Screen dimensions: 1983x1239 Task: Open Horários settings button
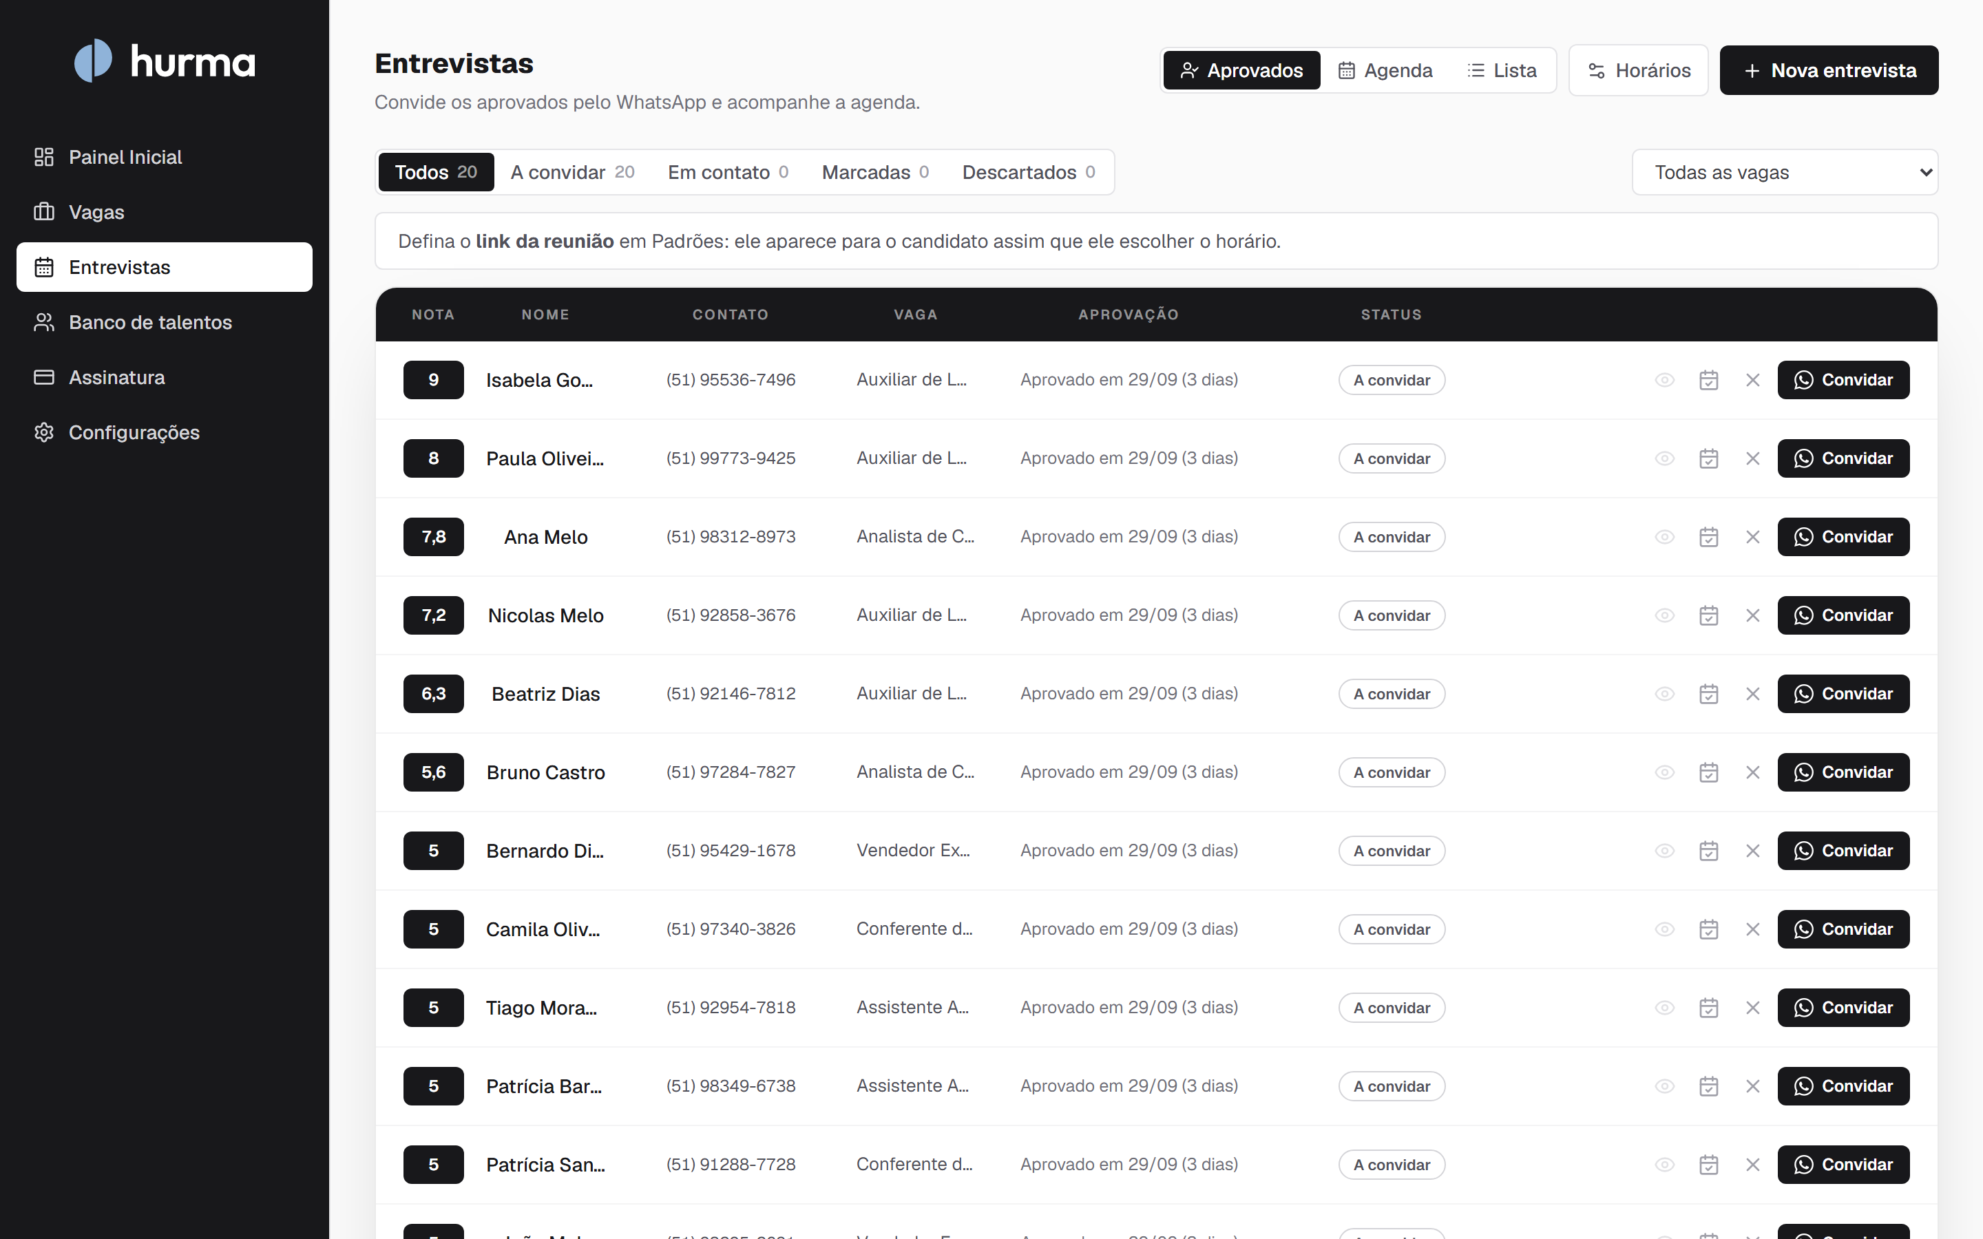pyautogui.click(x=1638, y=70)
